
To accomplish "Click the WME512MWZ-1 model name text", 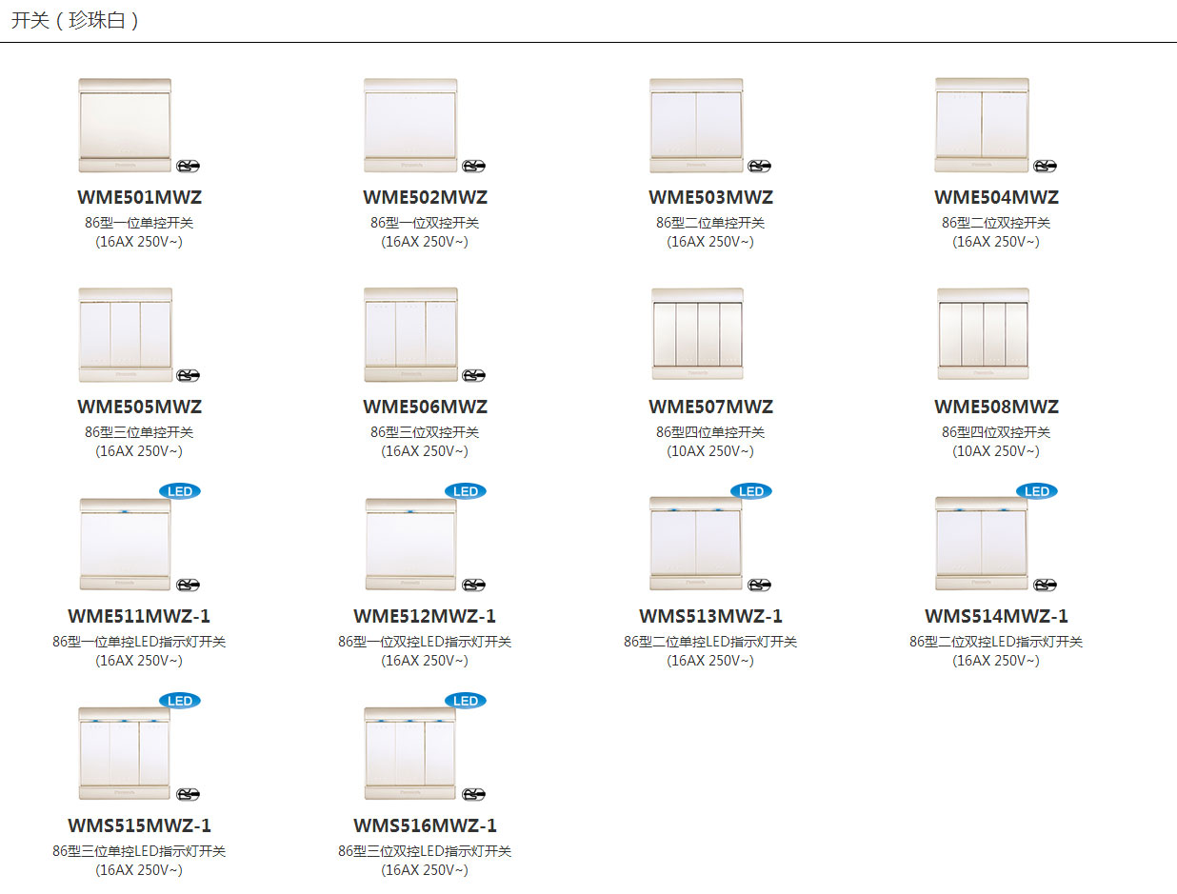I will coord(425,616).
